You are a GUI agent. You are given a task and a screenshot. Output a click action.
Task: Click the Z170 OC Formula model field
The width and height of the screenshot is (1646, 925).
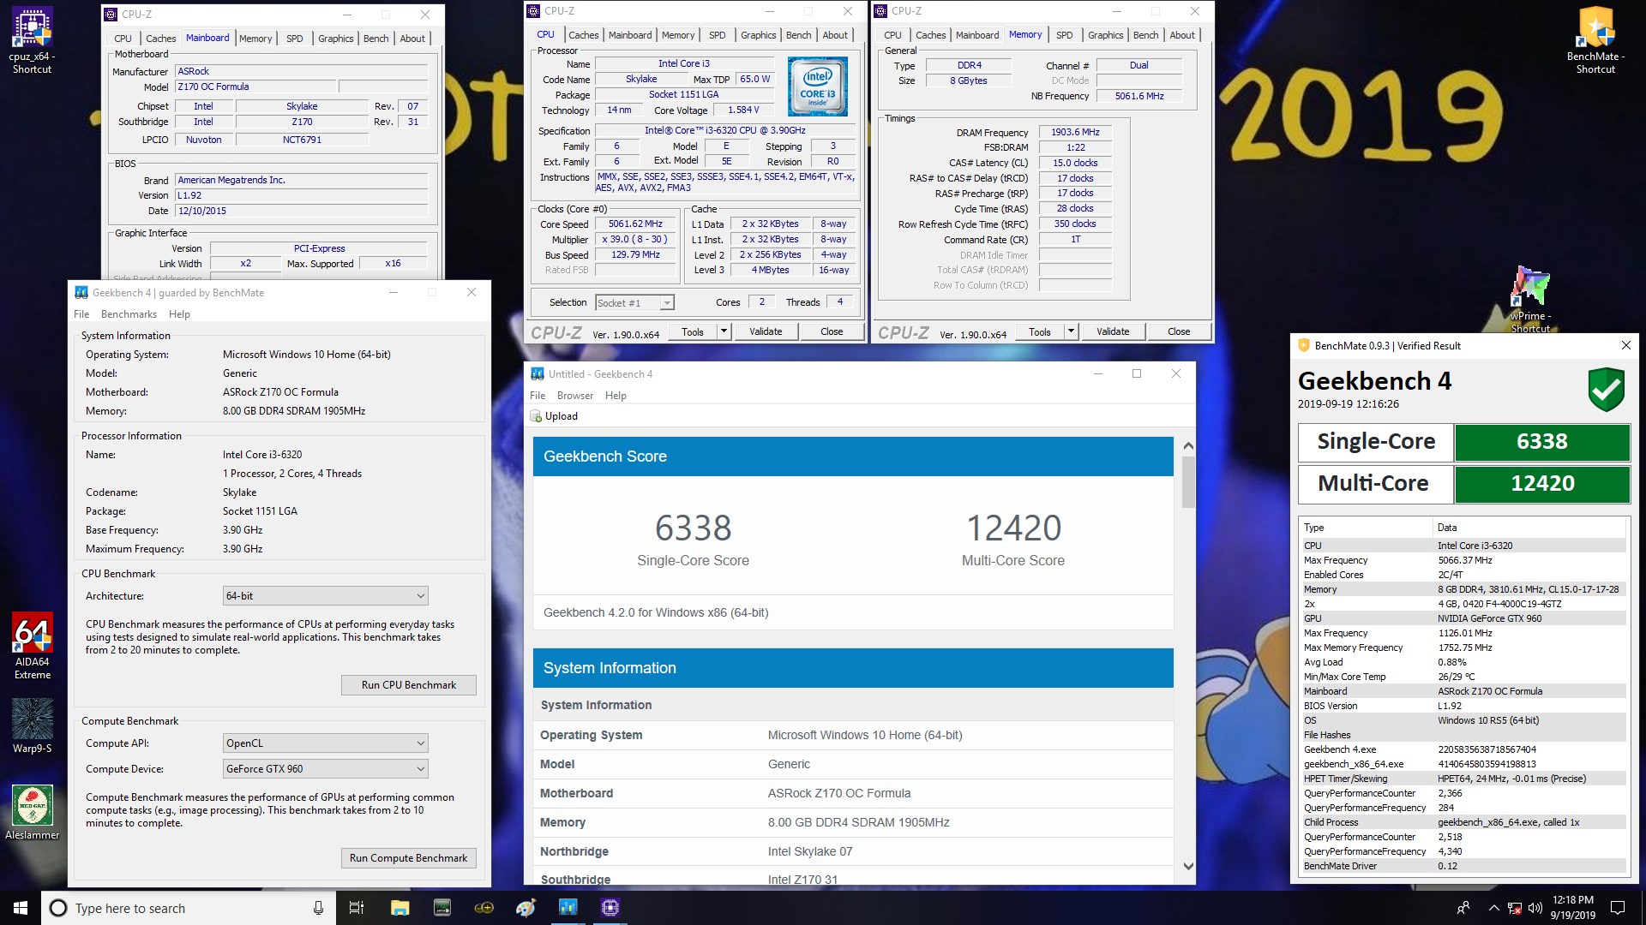click(x=255, y=87)
